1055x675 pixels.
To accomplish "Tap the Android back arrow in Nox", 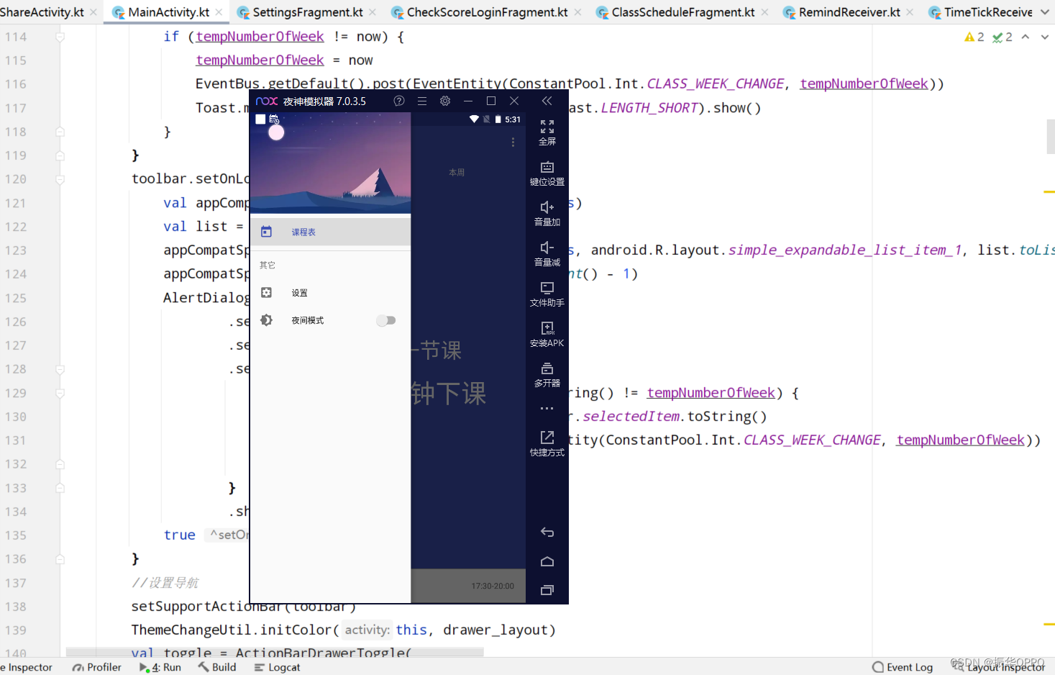I will (547, 533).
